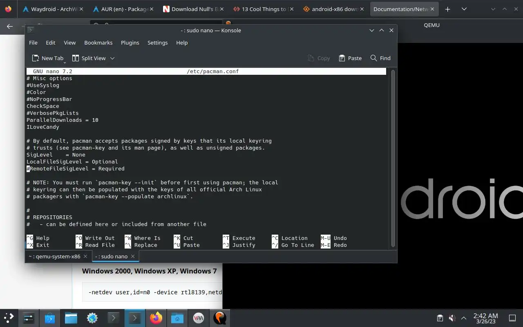Image resolution: width=523 pixels, height=327 pixels.
Task: Close the AUR (en) tab
Action: coord(152,9)
